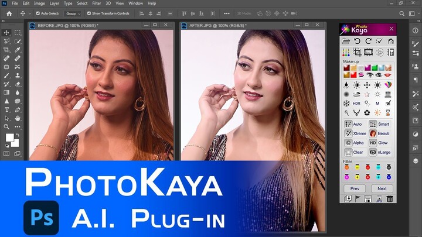Click the Prev button
Image resolution: width=422 pixels, height=237 pixels.
click(355, 188)
